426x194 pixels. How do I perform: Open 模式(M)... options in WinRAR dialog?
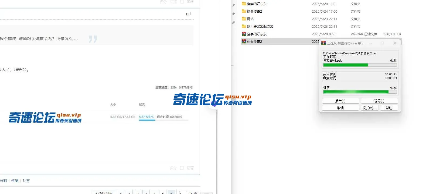[370, 108]
